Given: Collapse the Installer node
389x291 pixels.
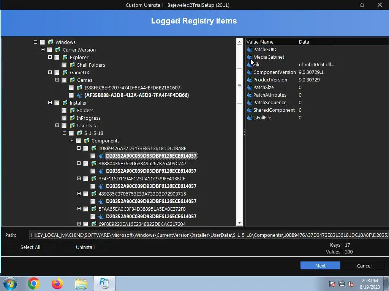Looking at the screenshot, I should point(50,102).
